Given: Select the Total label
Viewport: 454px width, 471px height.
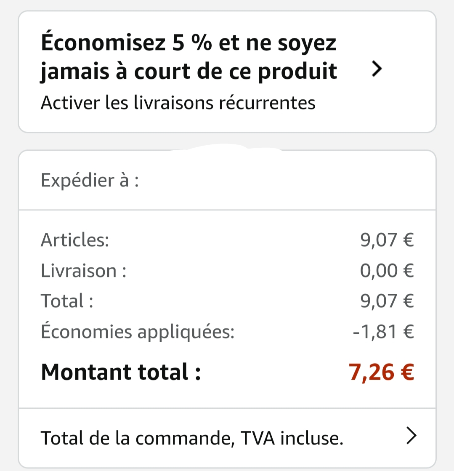Looking at the screenshot, I should 66,301.
